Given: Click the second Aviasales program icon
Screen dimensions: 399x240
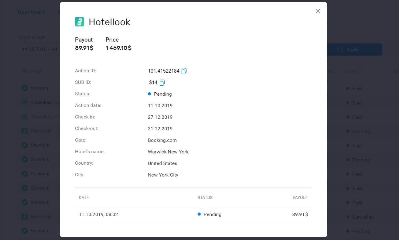Looking at the screenshot, I should pos(25,116).
